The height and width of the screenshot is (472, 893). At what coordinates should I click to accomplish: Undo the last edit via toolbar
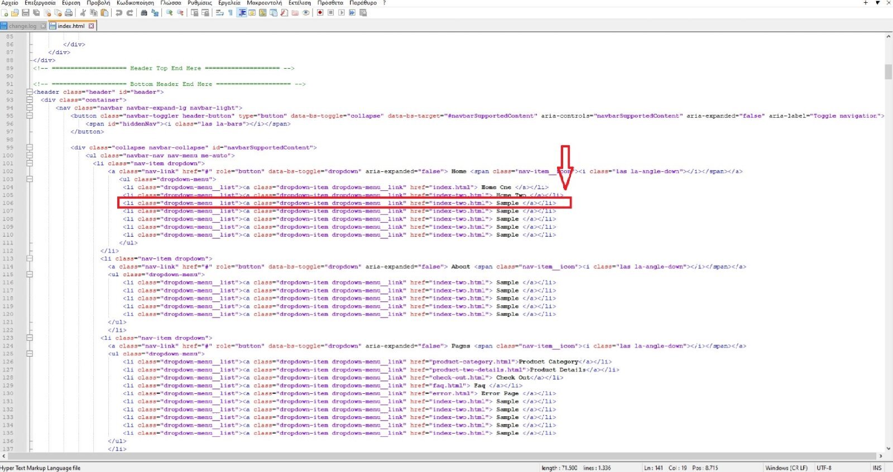point(119,12)
